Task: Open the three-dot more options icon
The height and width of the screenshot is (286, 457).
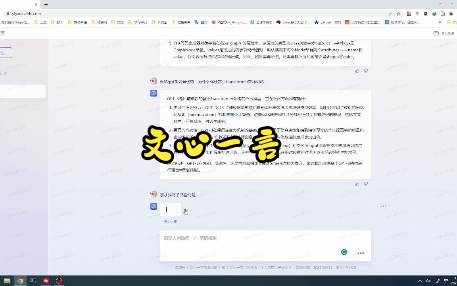Action: click(360, 253)
